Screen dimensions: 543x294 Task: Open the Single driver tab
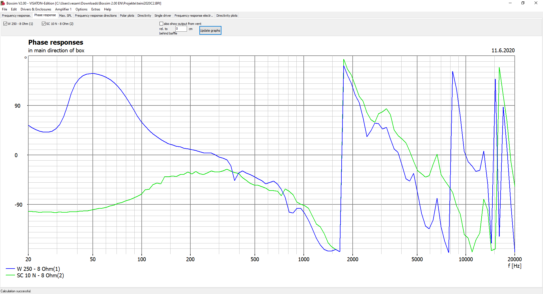(x=163, y=16)
